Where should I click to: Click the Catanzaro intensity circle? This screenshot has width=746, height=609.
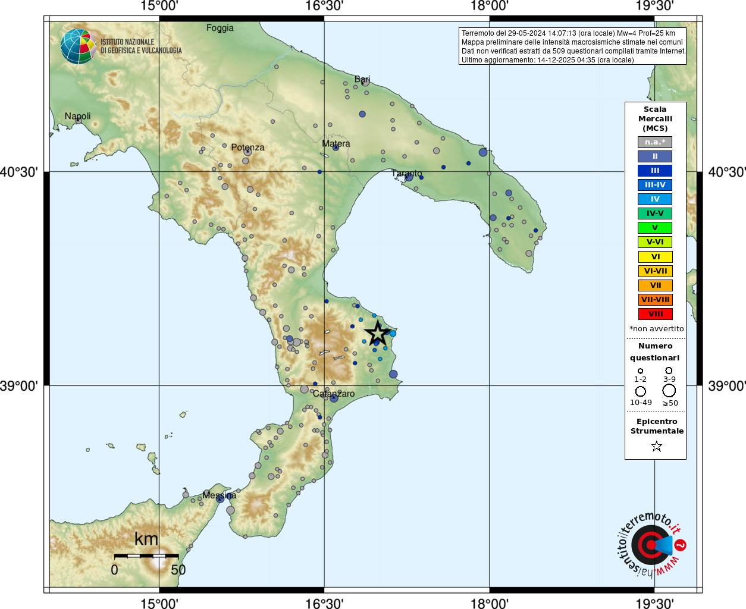click(x=334, y=398)
